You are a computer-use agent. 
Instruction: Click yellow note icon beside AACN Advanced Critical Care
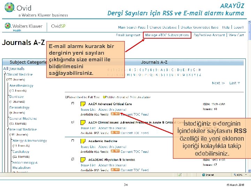click(x=83, y=104)
